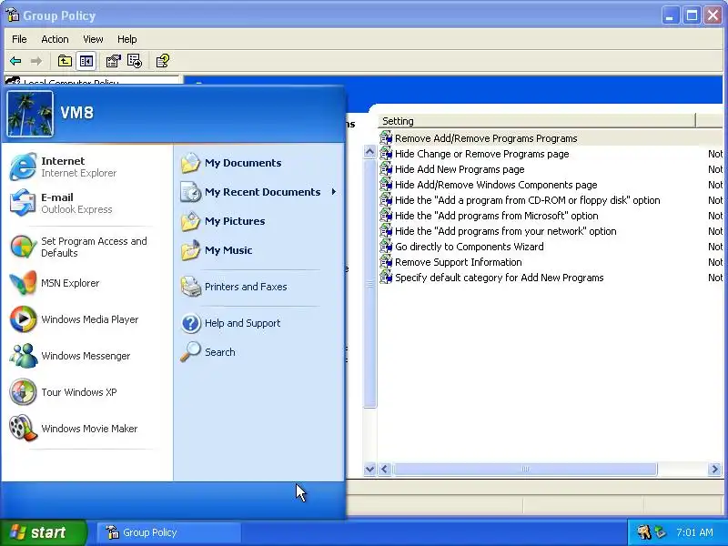Screen dimensions: 728x546
Task: Toggle the Show/Hide Console Tree icon
Action: pyautogui.click(x=86, y=61)
